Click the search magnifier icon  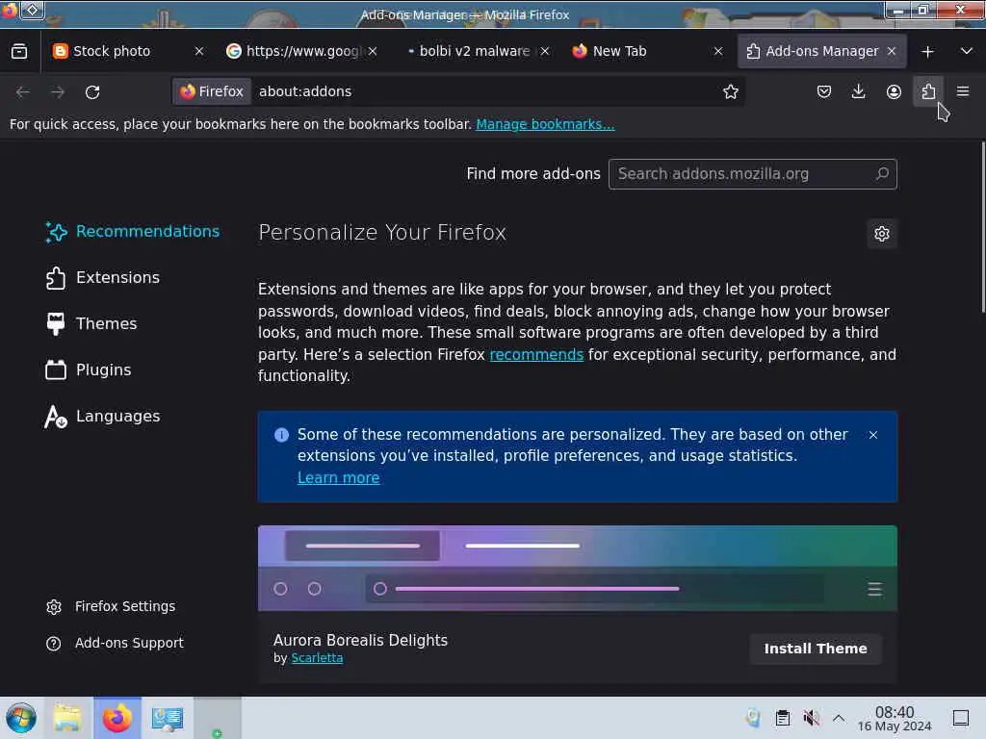882,173
